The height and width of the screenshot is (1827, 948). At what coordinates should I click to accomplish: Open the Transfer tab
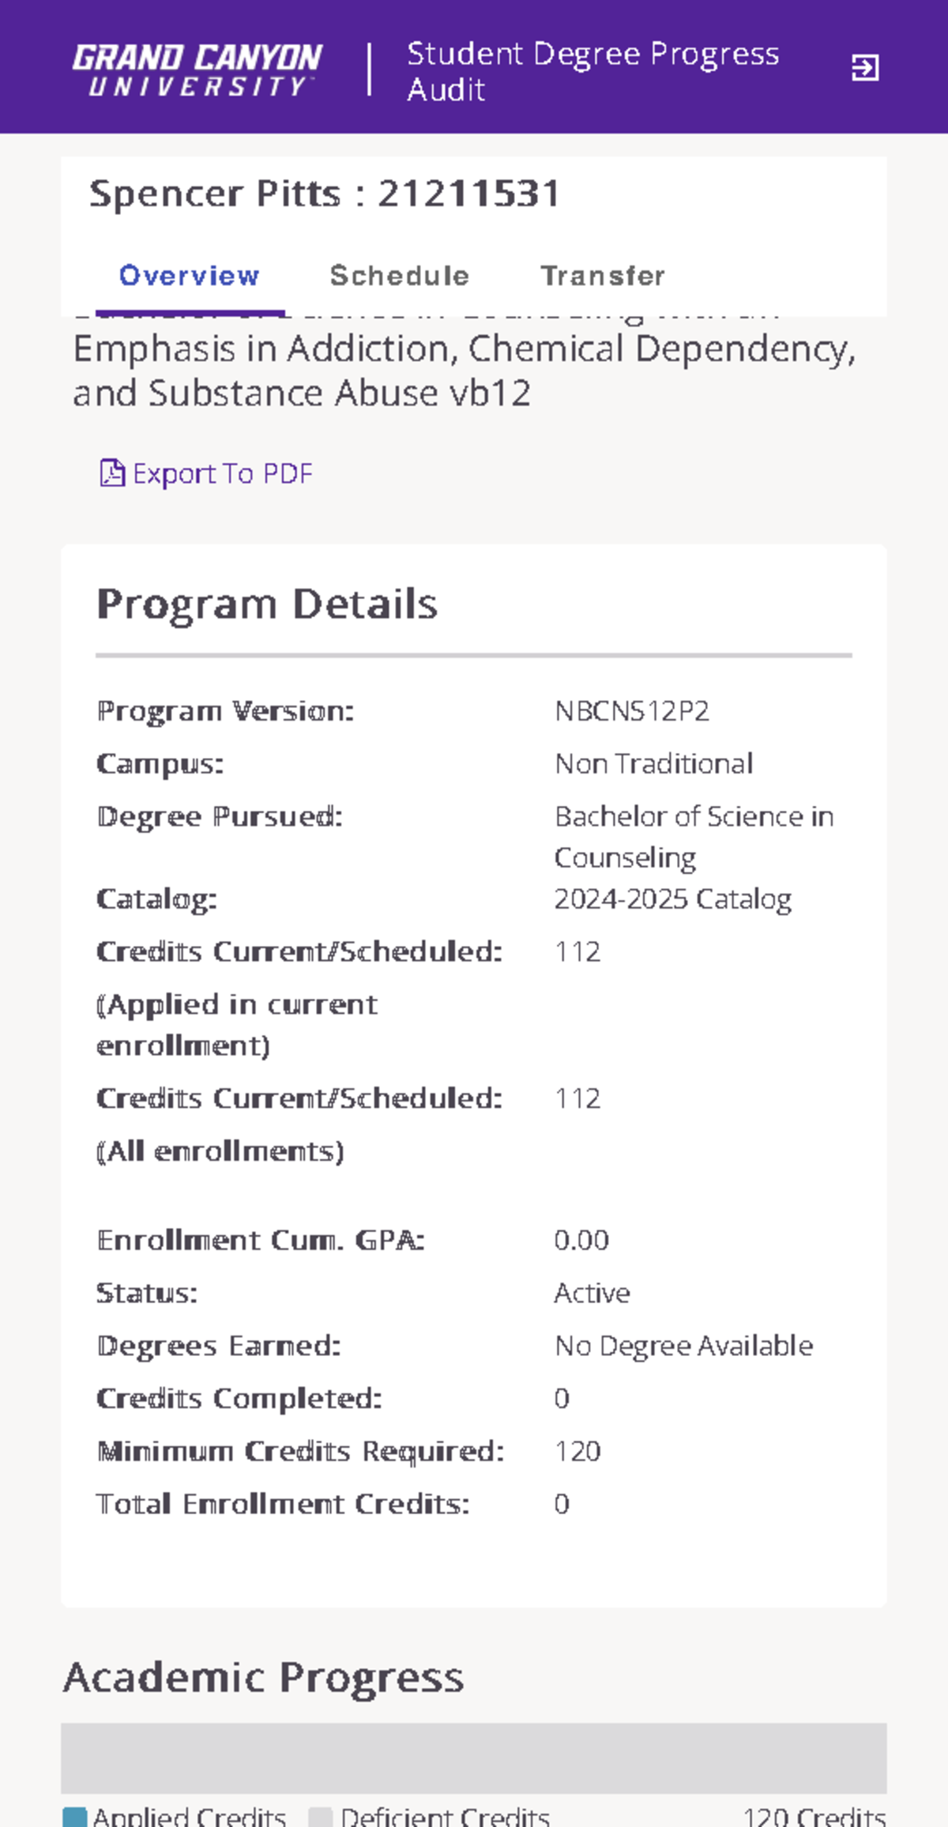click(x=603, y=276)
